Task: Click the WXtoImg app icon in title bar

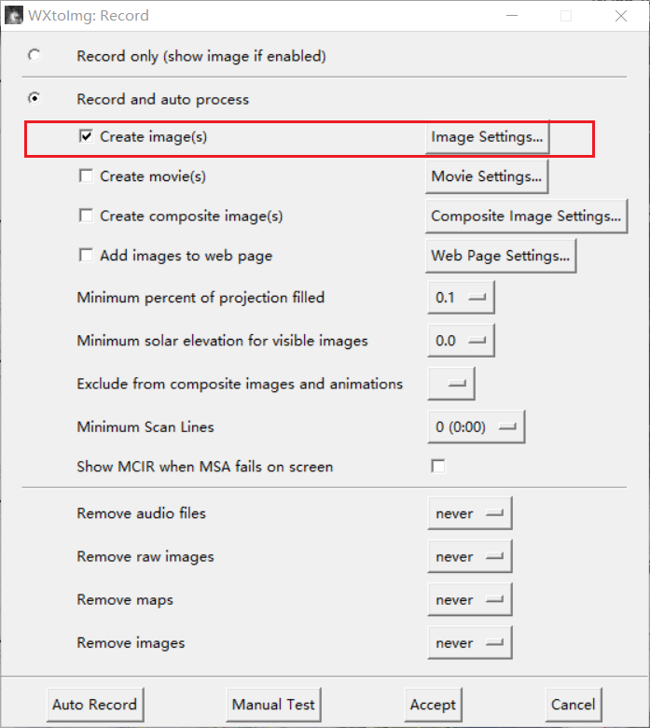Action: (15, 16)
